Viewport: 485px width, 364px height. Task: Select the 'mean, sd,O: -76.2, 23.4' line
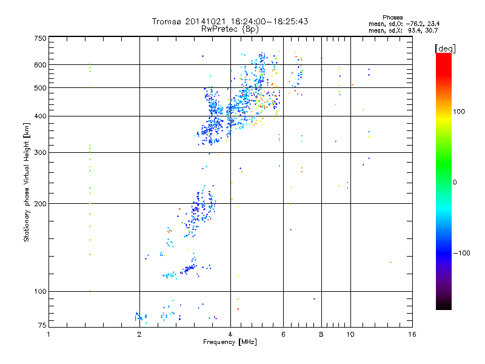[x=404, y=24]
